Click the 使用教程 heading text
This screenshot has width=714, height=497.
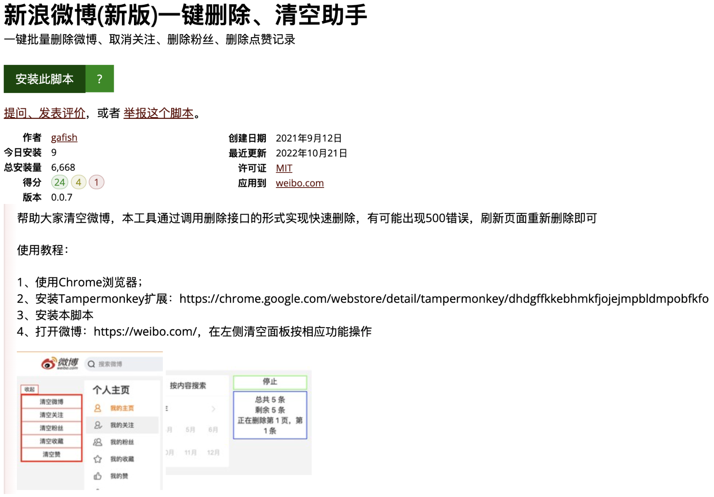tap(43, 250)
